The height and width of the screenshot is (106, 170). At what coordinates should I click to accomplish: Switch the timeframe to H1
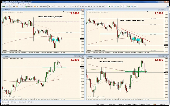91,6
